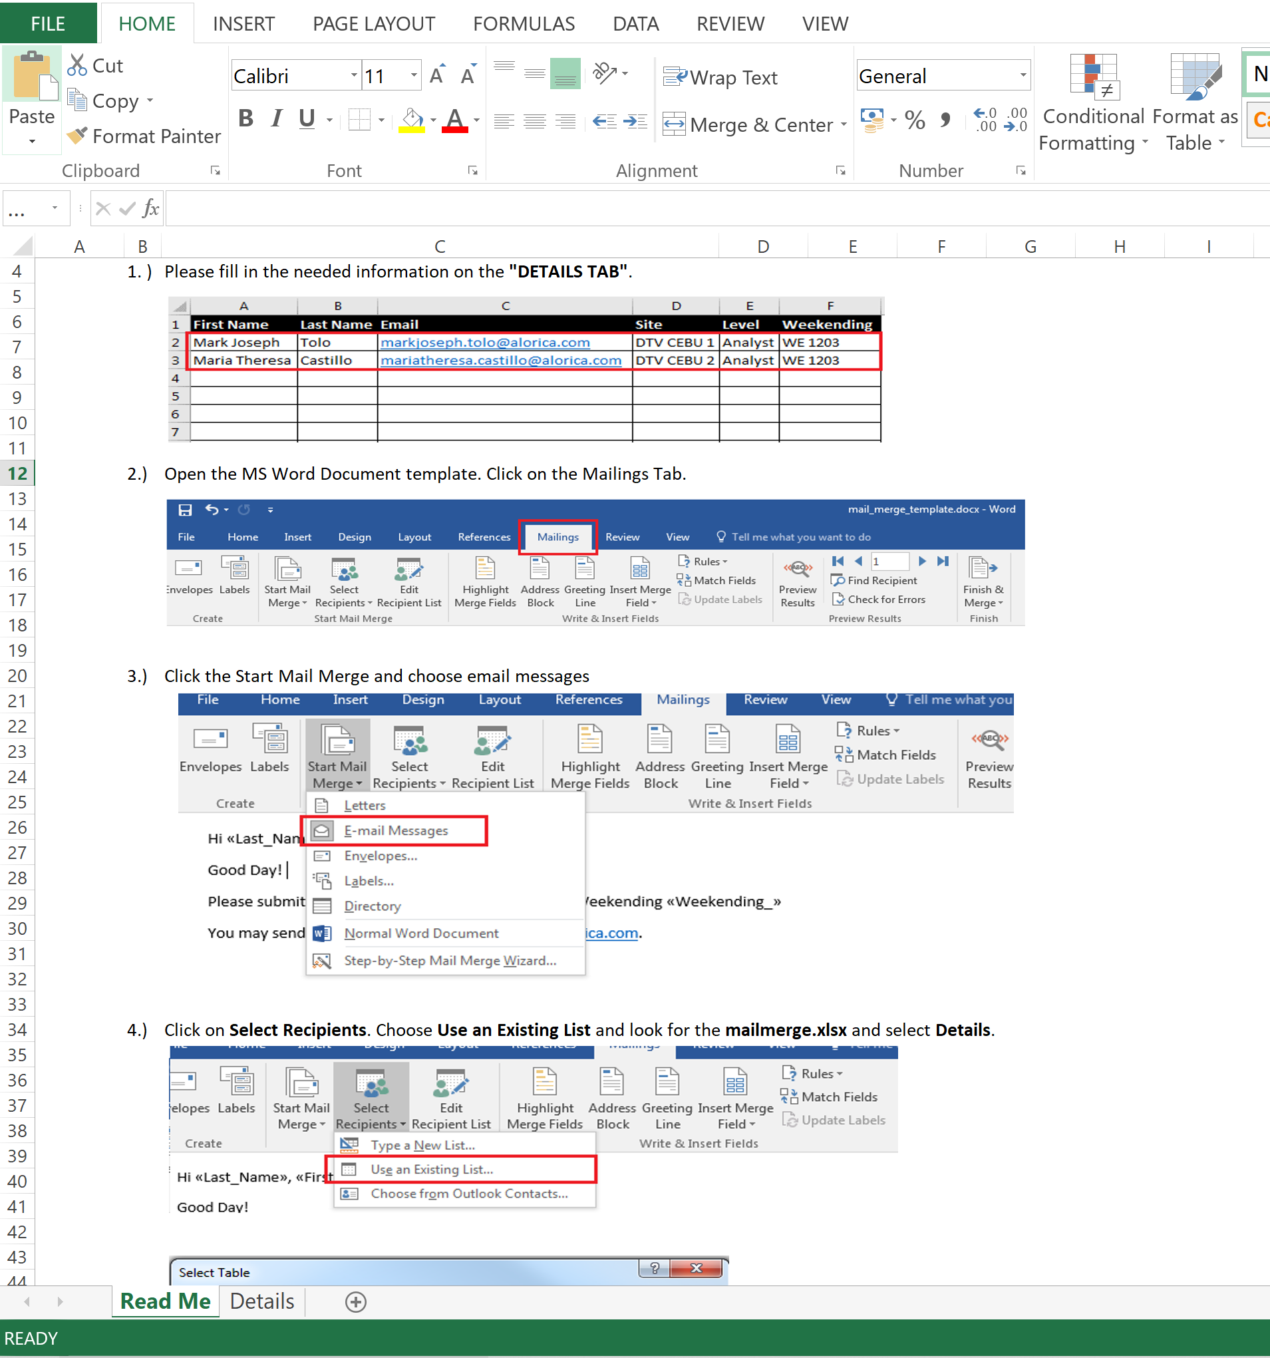Open the Font settings dialog launcher

(473, 171)
